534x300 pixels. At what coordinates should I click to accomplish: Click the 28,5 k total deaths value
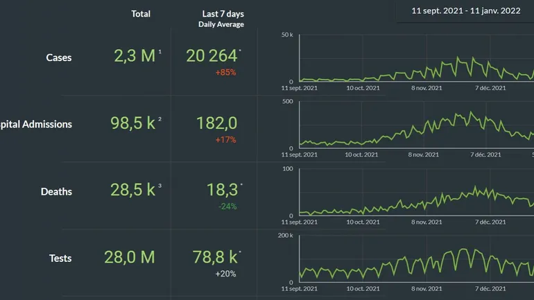click(133, 190)
